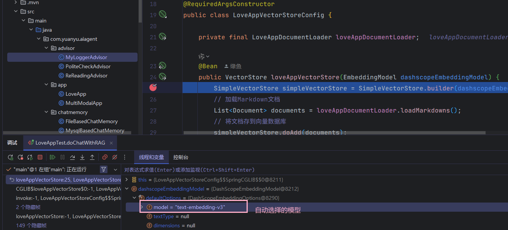Open the thread selector dropdown arrow
This screenshot has width=508, height=230.
[115, 169]
